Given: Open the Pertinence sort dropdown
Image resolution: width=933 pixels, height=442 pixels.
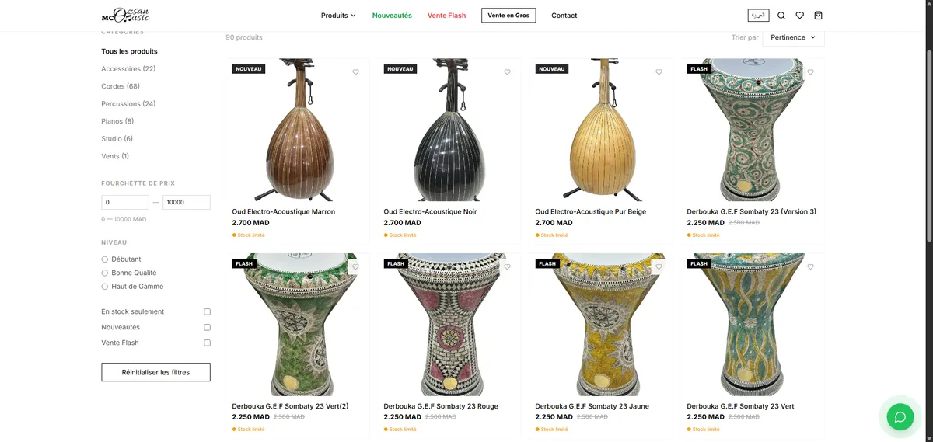Looking at the screenshot, I should click(793, 37).
